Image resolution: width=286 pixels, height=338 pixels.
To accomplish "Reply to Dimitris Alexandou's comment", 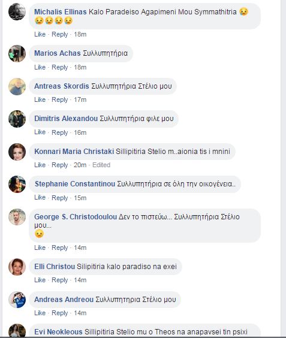I will click(60, 132).
